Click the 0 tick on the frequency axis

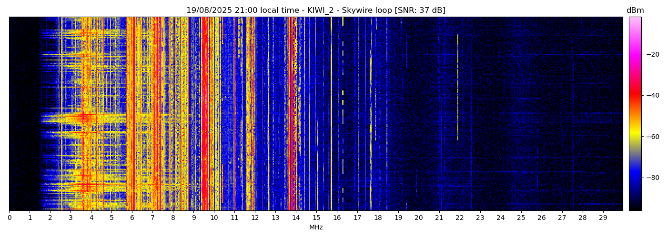(x=9, y=218)
